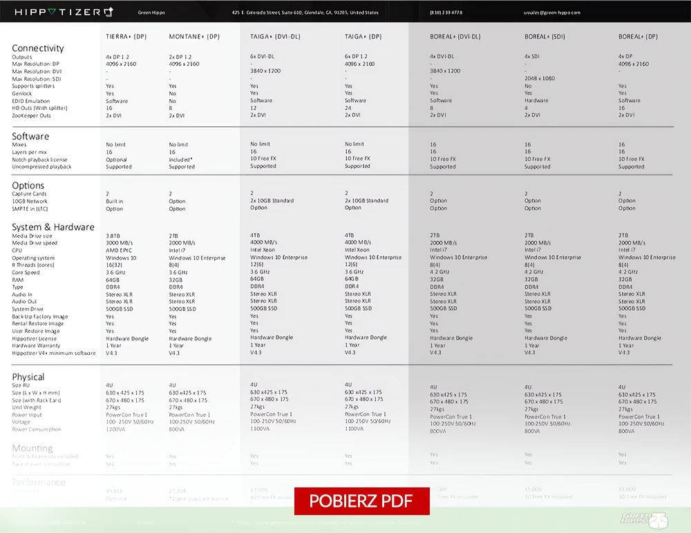Click the Connectivity section heading

pos(38,48)
